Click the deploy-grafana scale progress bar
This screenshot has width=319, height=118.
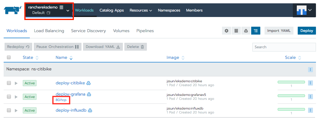(291, 96)
